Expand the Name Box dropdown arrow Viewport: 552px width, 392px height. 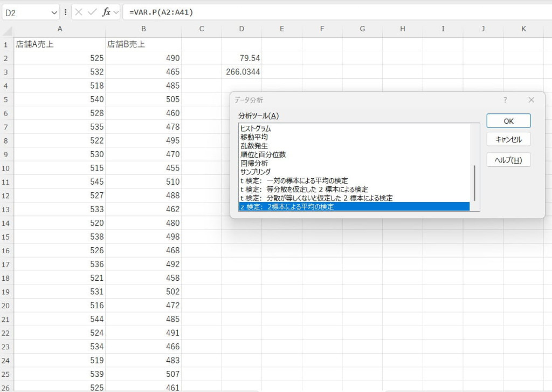pos(53,12)
